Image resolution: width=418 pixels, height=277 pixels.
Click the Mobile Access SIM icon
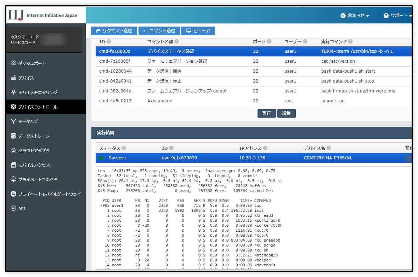13,165
